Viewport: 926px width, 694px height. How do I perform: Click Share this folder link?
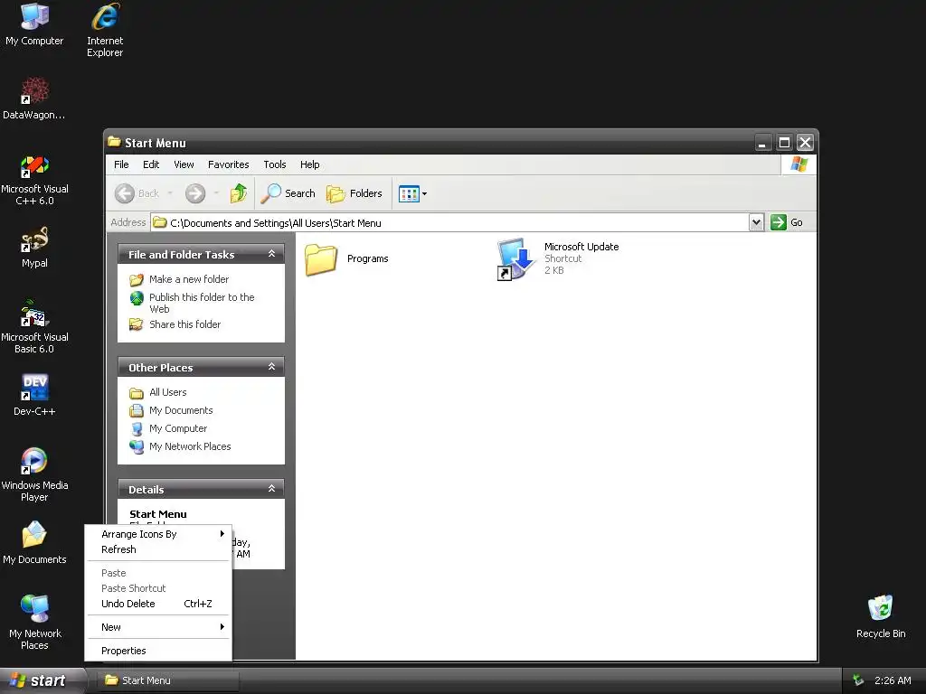(184, 324)
